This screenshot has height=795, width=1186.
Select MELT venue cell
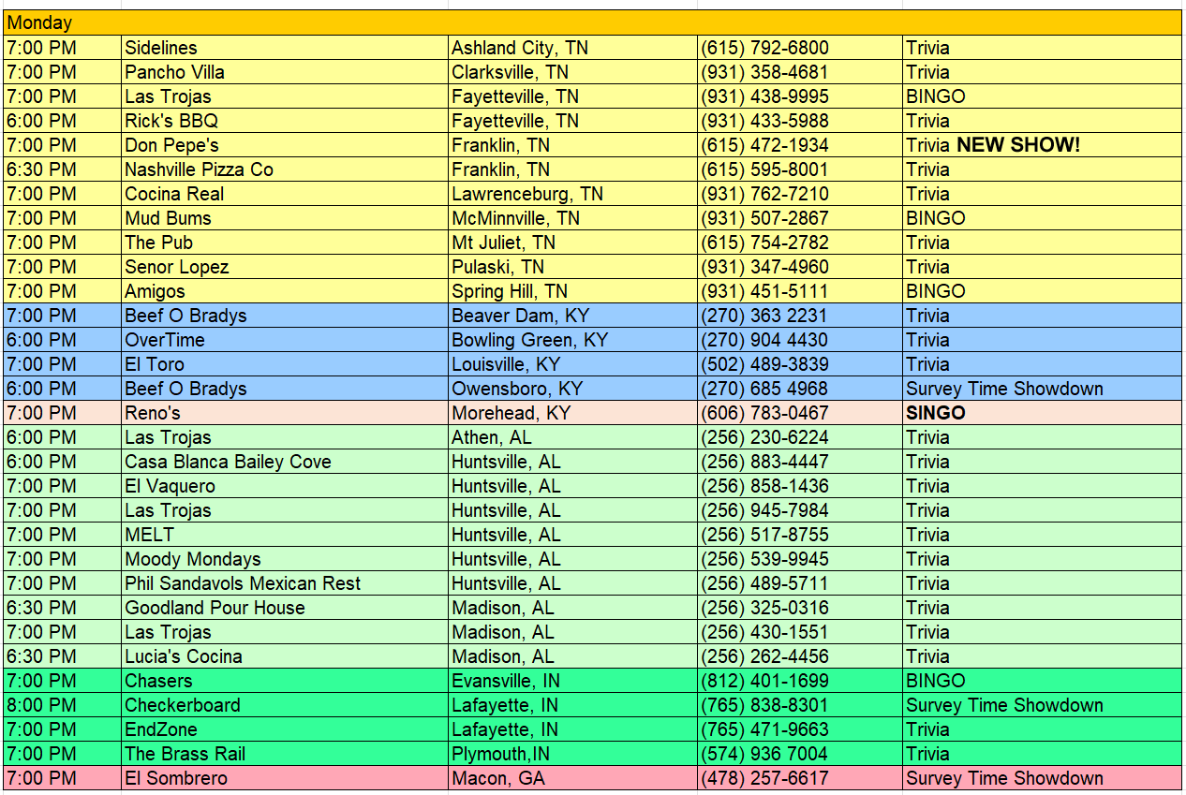pos(285,535)
